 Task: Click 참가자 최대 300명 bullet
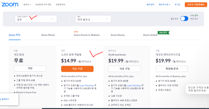point(120,81)
